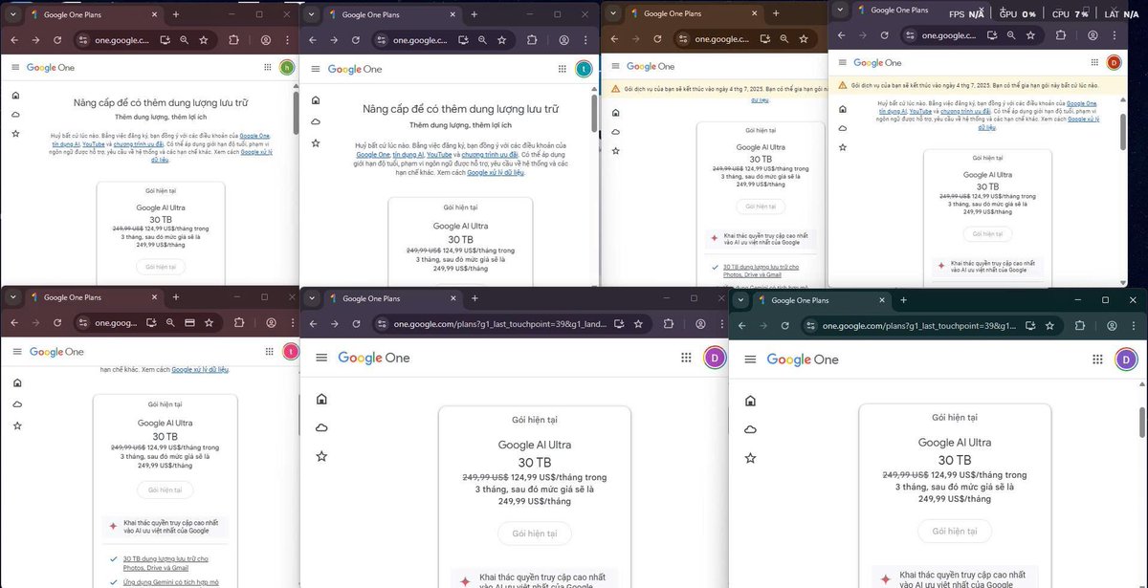Open a new tab in the teal t-avatar window
This screenshot has height=588, width=1148.
pyautogui.click(x=474, y=14)
